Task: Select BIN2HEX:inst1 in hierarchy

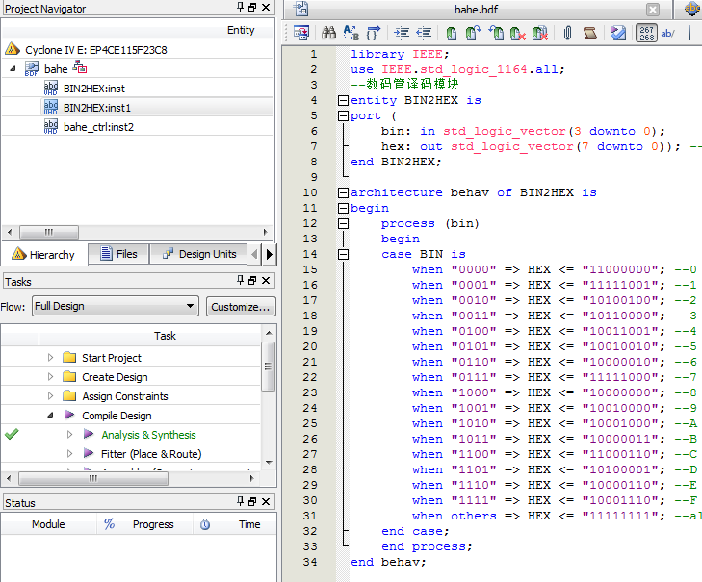Action: [x=96, y=108]
